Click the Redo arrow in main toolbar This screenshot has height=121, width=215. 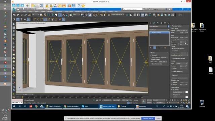point(18,15)
